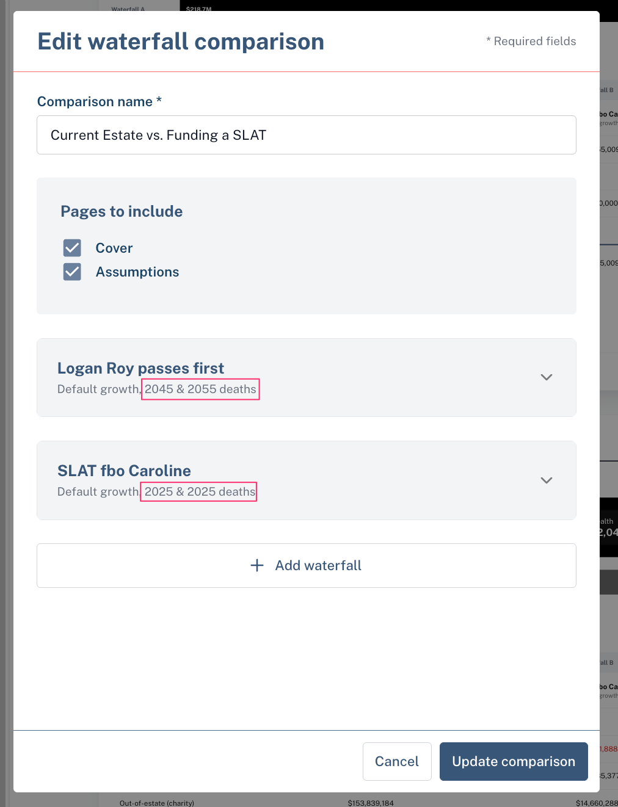The height and width of the screenshot is (807, 618).
Task: Toggle the Assumptions checkbox
Action: coord(72,272)
